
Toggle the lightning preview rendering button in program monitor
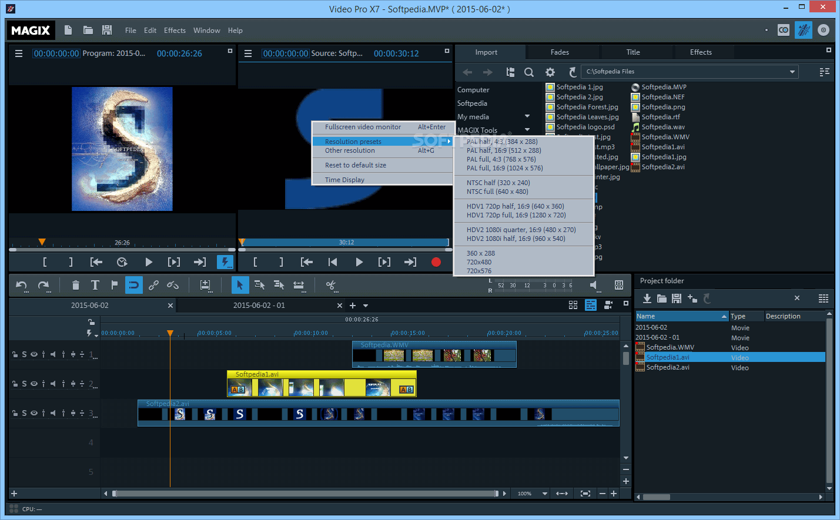[x=225, y=262]
